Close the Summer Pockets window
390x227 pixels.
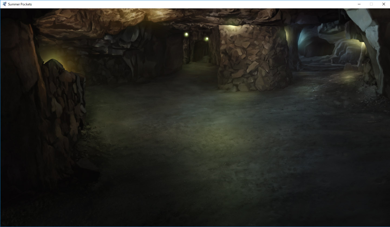384,4
